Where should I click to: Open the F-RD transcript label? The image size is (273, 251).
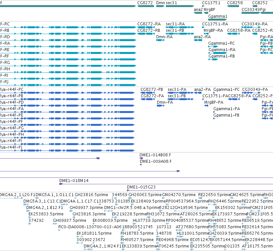[5, 37]
